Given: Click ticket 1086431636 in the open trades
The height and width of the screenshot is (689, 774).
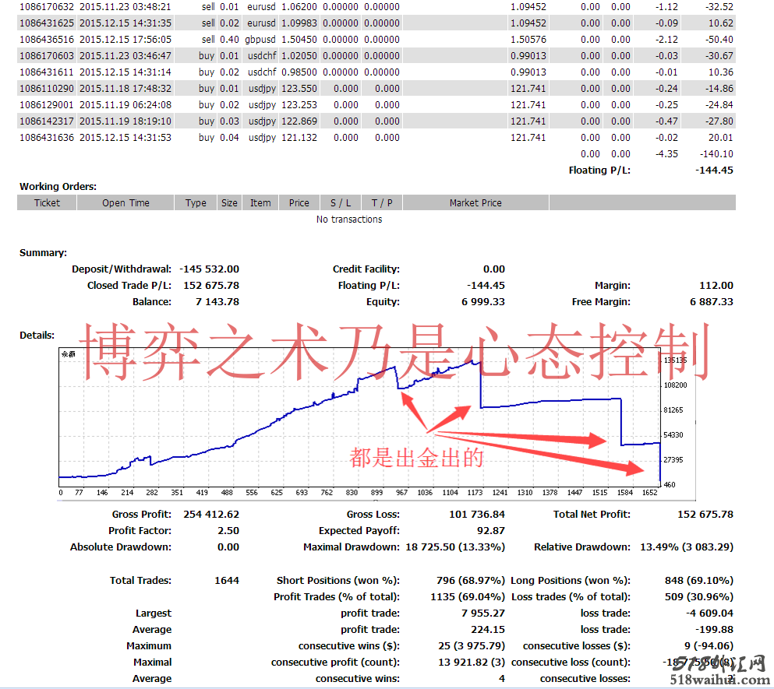Looking at the screenshot, I should (x=47, y=138).
